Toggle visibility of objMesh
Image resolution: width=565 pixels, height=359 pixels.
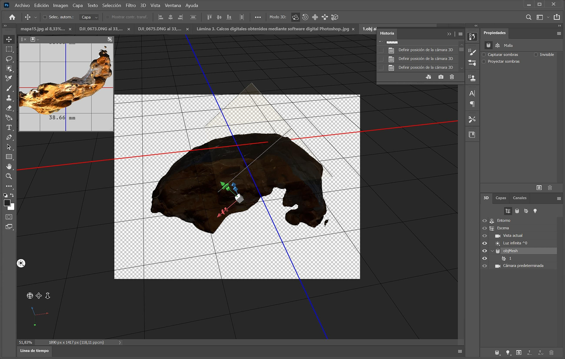(484, 251)
